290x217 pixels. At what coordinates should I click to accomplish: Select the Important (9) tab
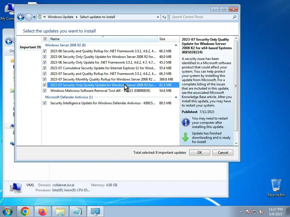click(x=30, y=47)
